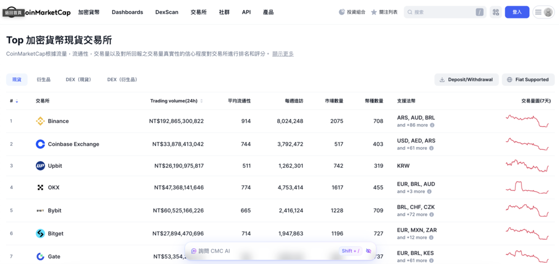Click the QR code scan icon

(x=495, y=12)
